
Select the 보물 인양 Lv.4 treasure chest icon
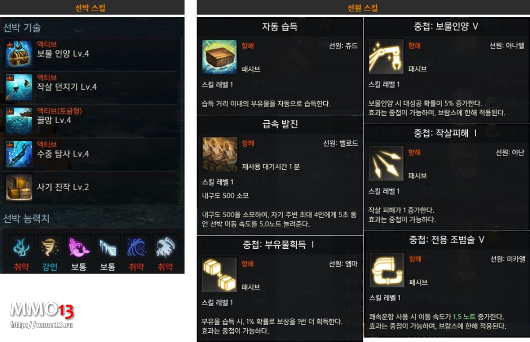coord(19,53)
